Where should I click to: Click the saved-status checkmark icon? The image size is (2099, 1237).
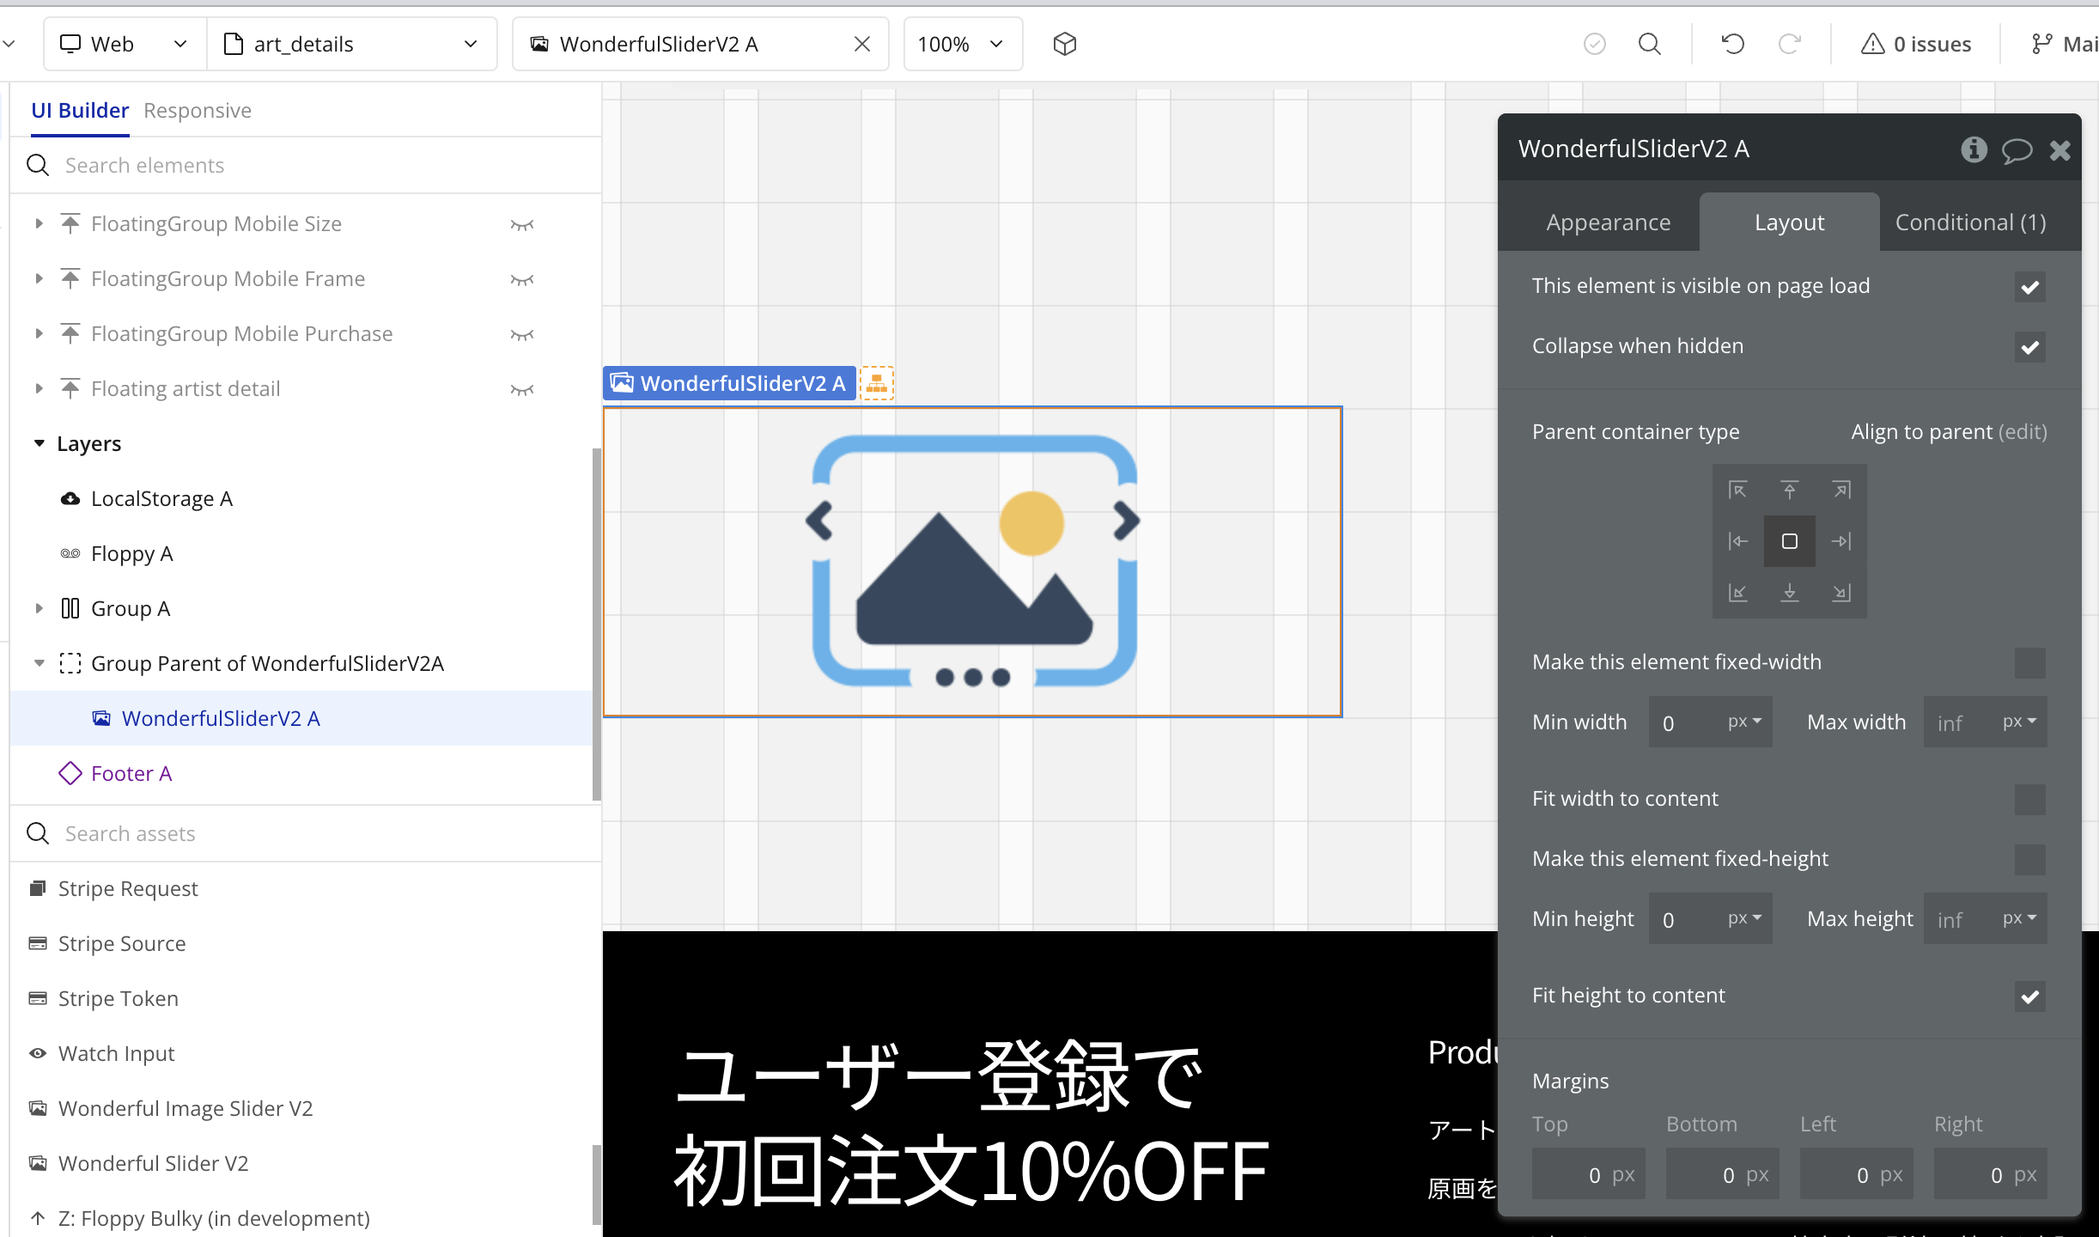(1595, 44)
